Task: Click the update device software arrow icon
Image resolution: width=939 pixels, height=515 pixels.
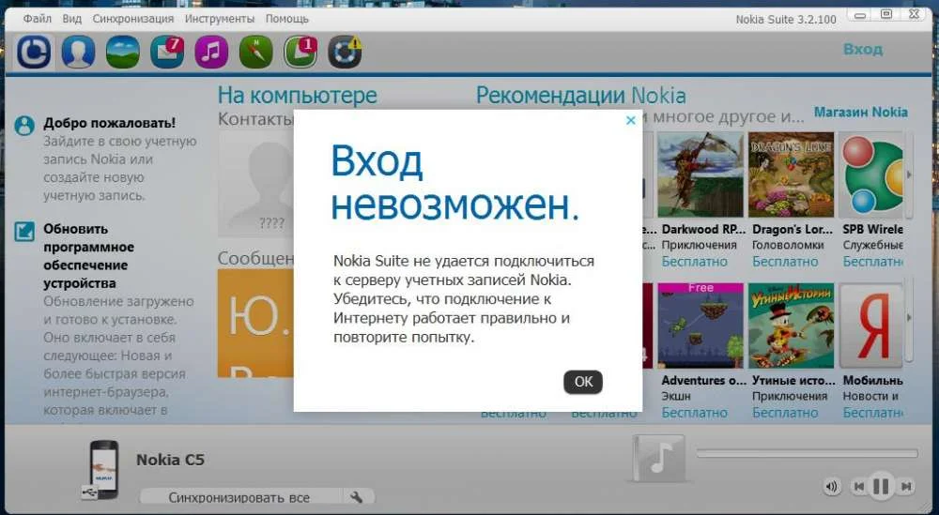Action: coord(24,232)
